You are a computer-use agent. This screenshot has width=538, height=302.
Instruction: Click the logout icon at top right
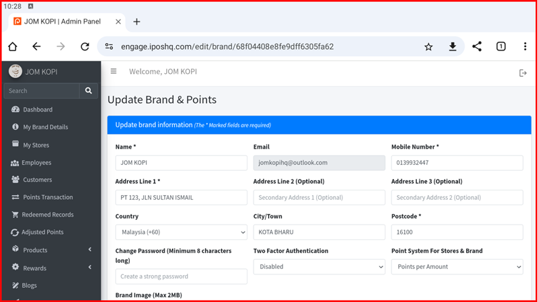(x=523, y=73)
